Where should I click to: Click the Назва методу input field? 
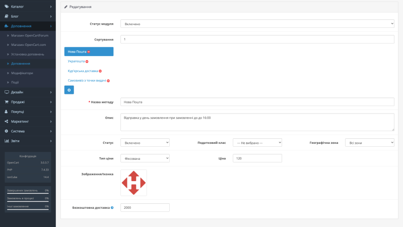[x=257, y=102]
